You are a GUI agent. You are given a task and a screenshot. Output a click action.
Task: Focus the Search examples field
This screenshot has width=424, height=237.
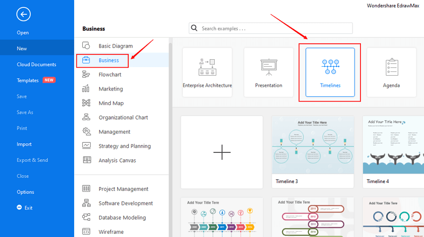[x=271, y=29]
